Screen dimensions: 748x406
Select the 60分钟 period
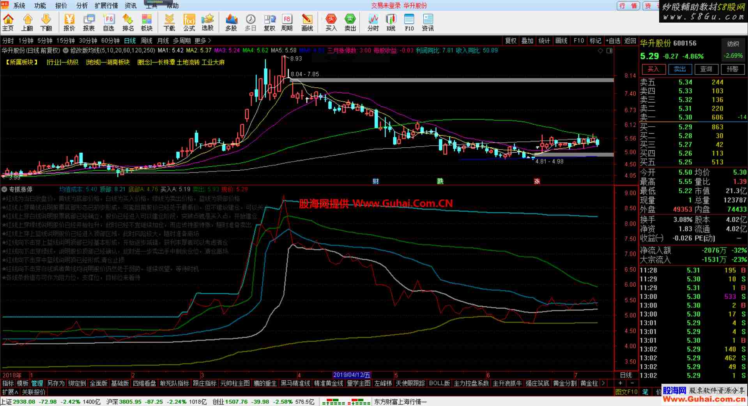tap(110, 41)
